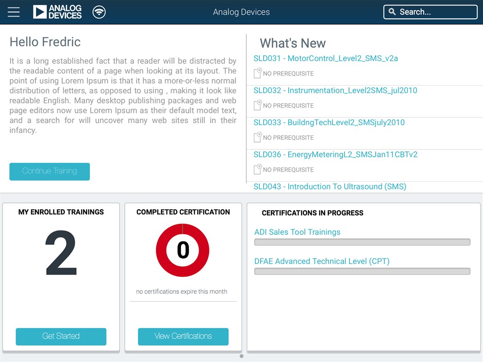Viewport: 483px width, 362px height.
Task: Click 'COMPLETED CERTIFICATION' card title
Action: coord(183,212)
